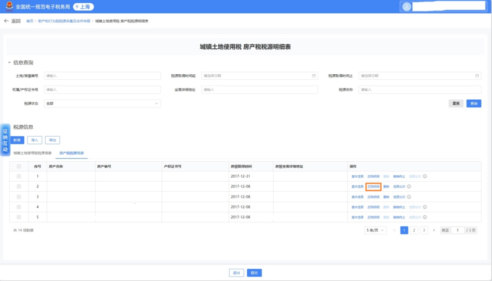Collapse the 信息查询 section chevron
Image resolution: width=492 pixels, height=281 pixels.
9,63
